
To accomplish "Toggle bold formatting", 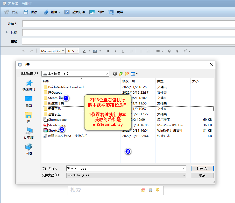I will pyautogui.click(x=108, y=51).
